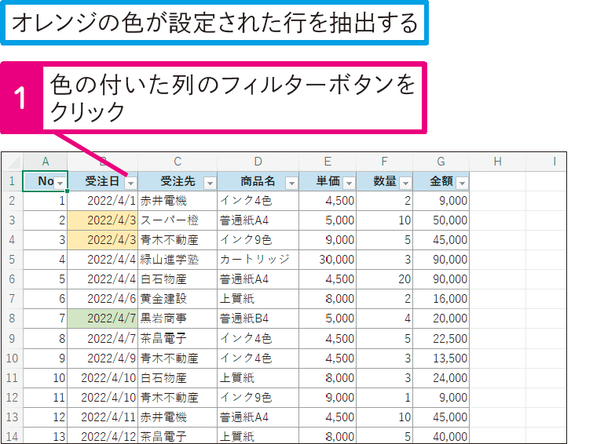Click green cell 2022/4/7 in row 8

pos(103,318)
